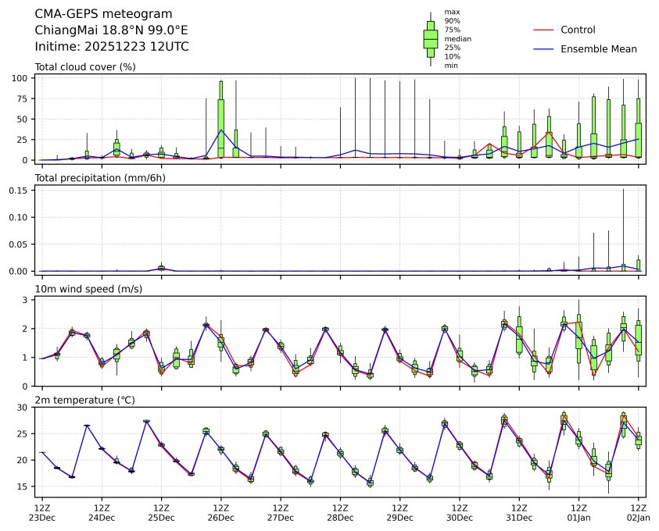Click the '25%' legend label

click(452, 48)
